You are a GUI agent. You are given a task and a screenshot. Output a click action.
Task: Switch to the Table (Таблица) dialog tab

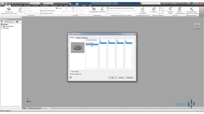(x=78, y=38)
